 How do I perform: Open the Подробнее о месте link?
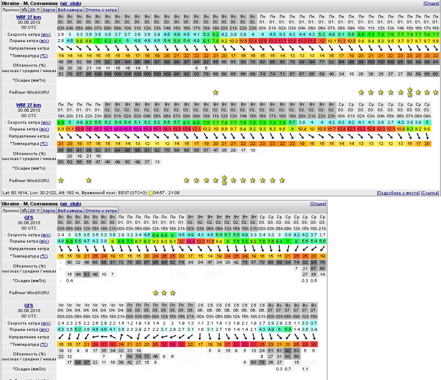pos(398,193)
